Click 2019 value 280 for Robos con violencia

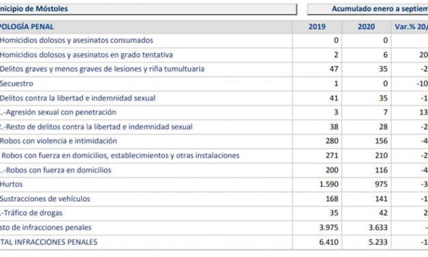click(x=332, y=141)
